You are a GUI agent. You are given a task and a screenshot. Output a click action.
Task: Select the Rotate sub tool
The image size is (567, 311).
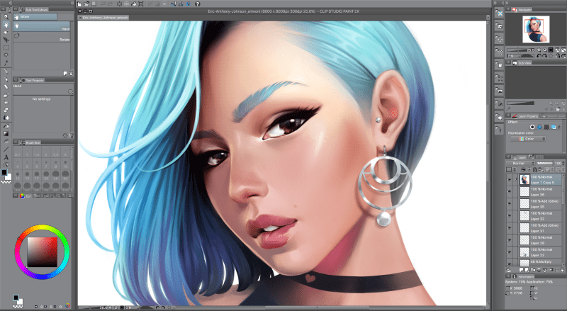click(43, 39)
